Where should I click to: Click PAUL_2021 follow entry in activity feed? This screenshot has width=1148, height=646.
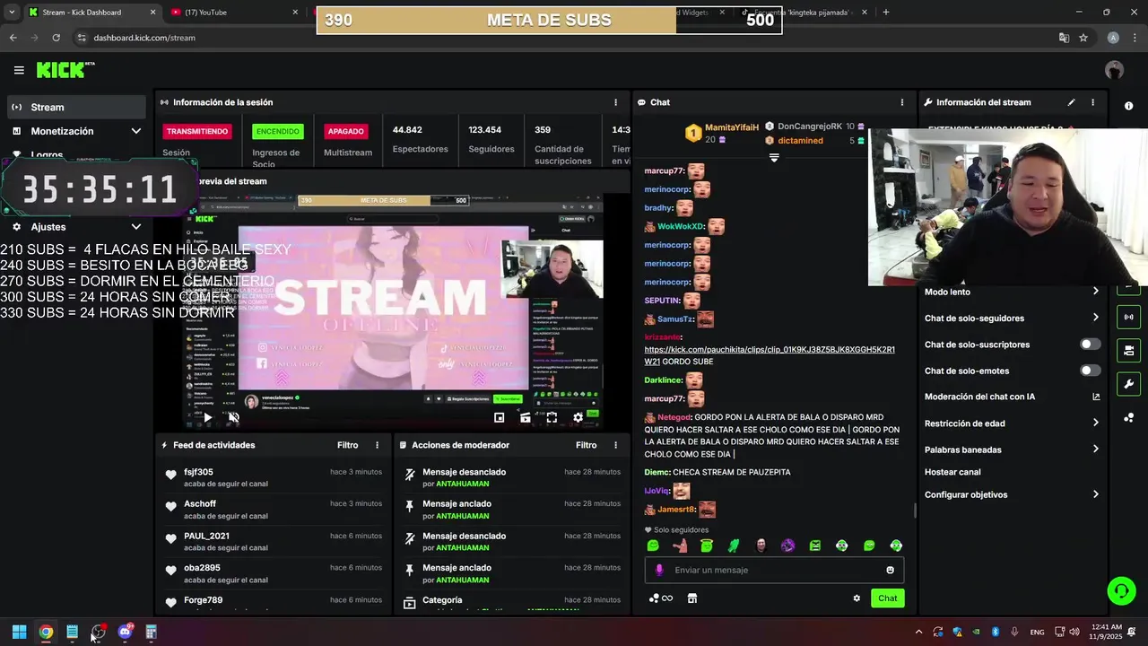click(274, 541)
